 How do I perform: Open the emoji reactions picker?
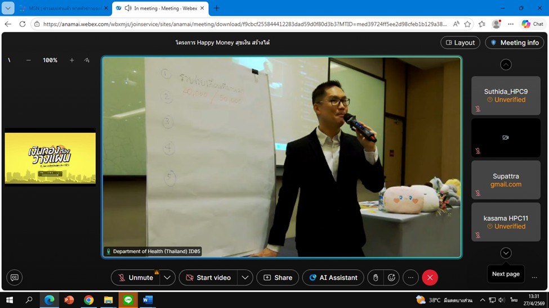tap(391, 278)
